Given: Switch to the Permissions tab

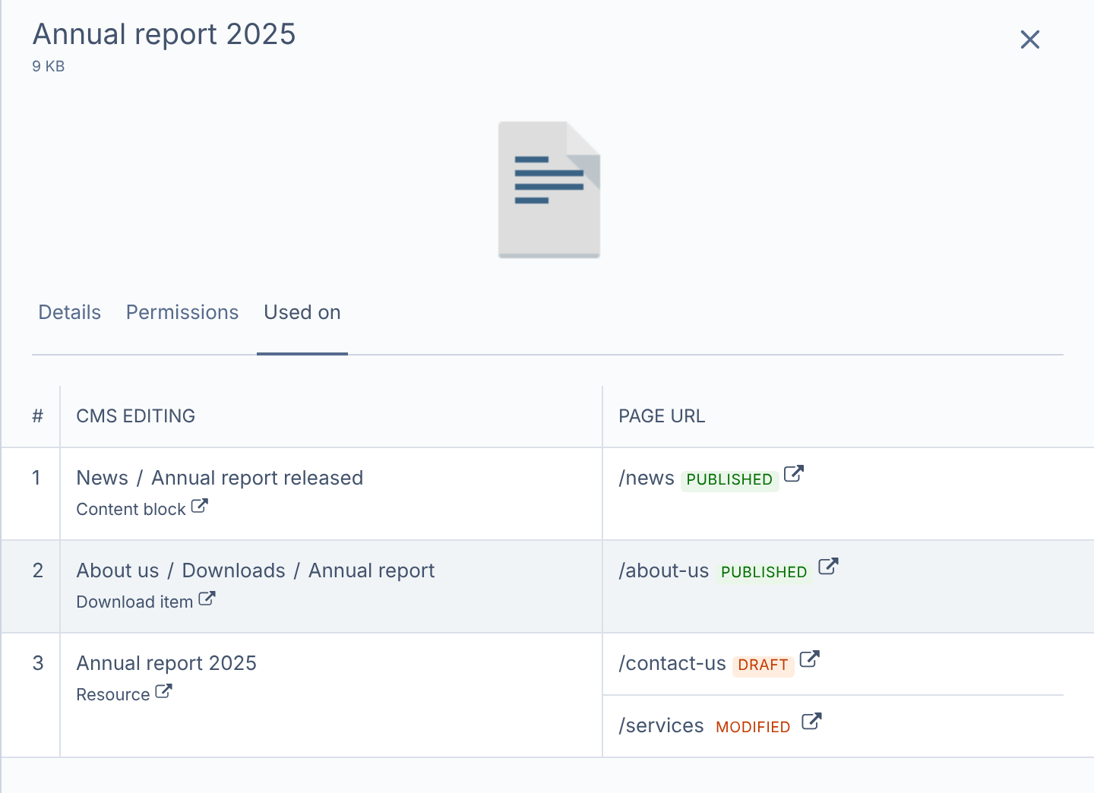Looking at the screenshot, I should click(182, 312).
